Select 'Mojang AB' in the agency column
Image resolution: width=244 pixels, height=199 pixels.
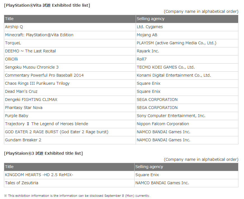tap(187, 35)
